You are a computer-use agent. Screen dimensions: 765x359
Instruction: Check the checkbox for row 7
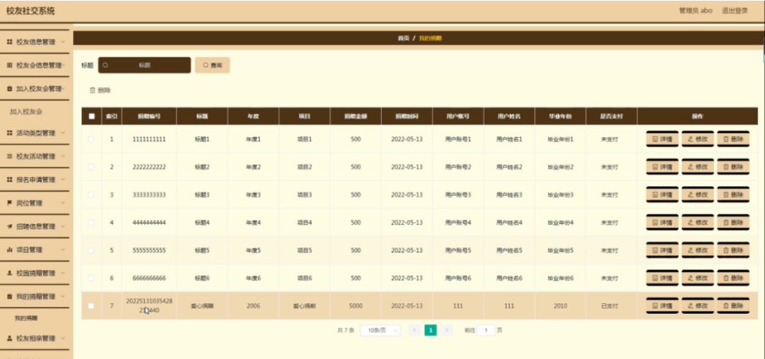91,305
